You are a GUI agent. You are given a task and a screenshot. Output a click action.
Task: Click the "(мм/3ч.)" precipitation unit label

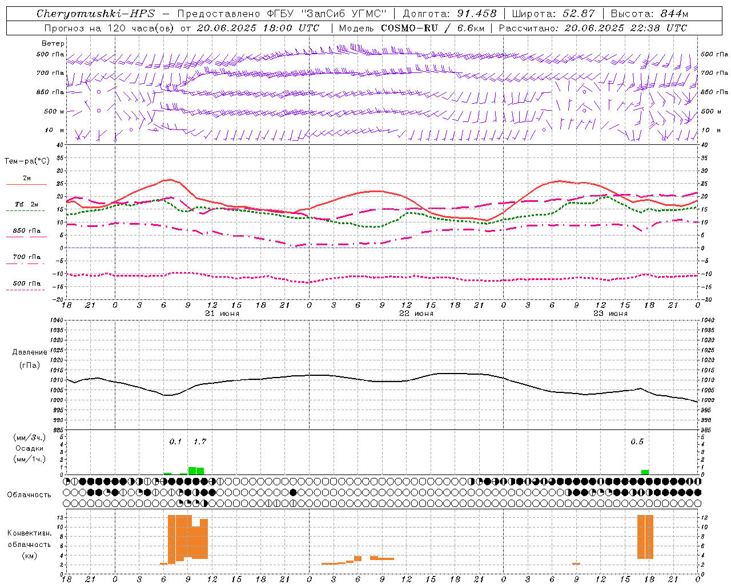coord(30,437)
